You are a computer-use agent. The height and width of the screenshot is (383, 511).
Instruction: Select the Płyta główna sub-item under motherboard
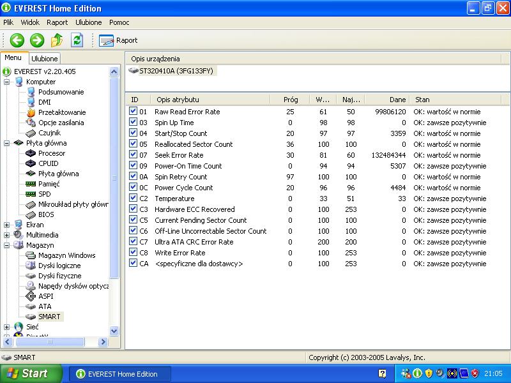(x=59, y=174)
